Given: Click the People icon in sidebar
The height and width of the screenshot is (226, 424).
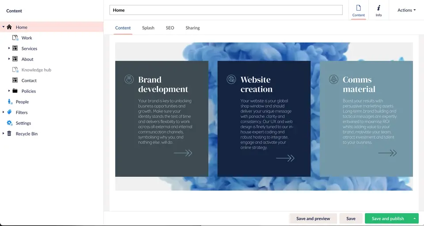Looking at the screenshot, I should pyautogui.click(x=9, y=102).
